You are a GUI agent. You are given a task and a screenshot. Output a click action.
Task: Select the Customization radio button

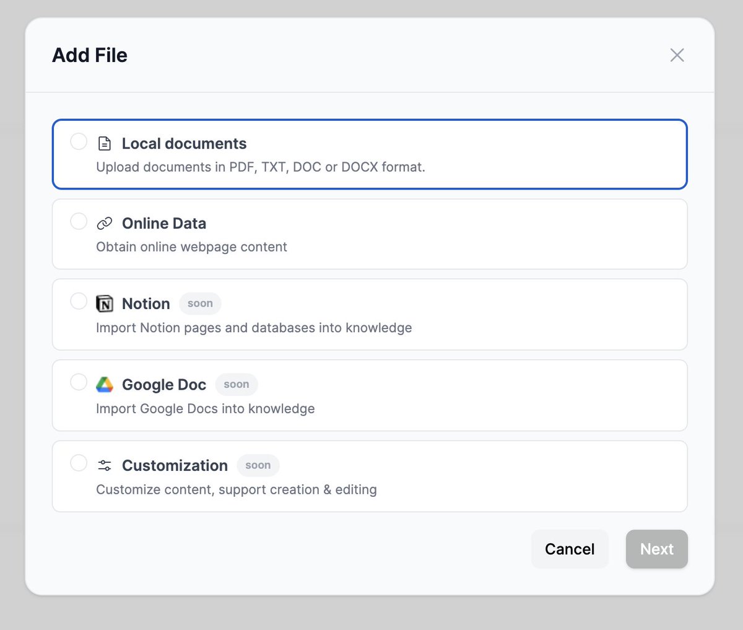tap(79, 463)
